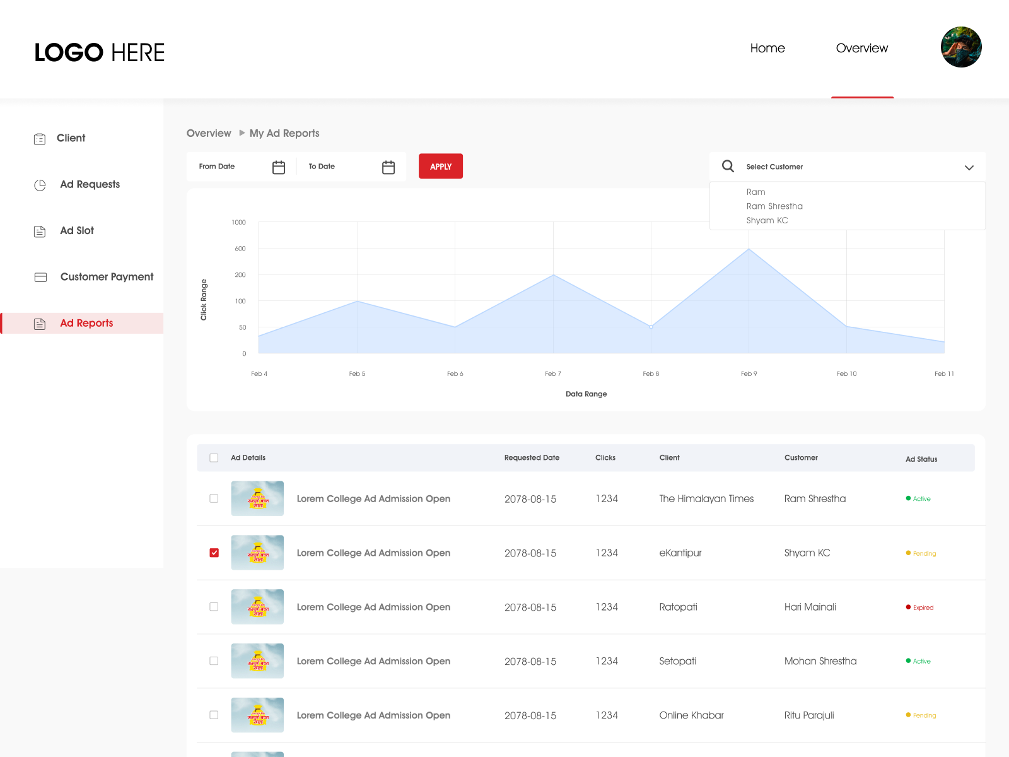Open the My Ad Reports breadcrumb link
The width and height of the screenshot is (1009, 757).
point(284,133)
